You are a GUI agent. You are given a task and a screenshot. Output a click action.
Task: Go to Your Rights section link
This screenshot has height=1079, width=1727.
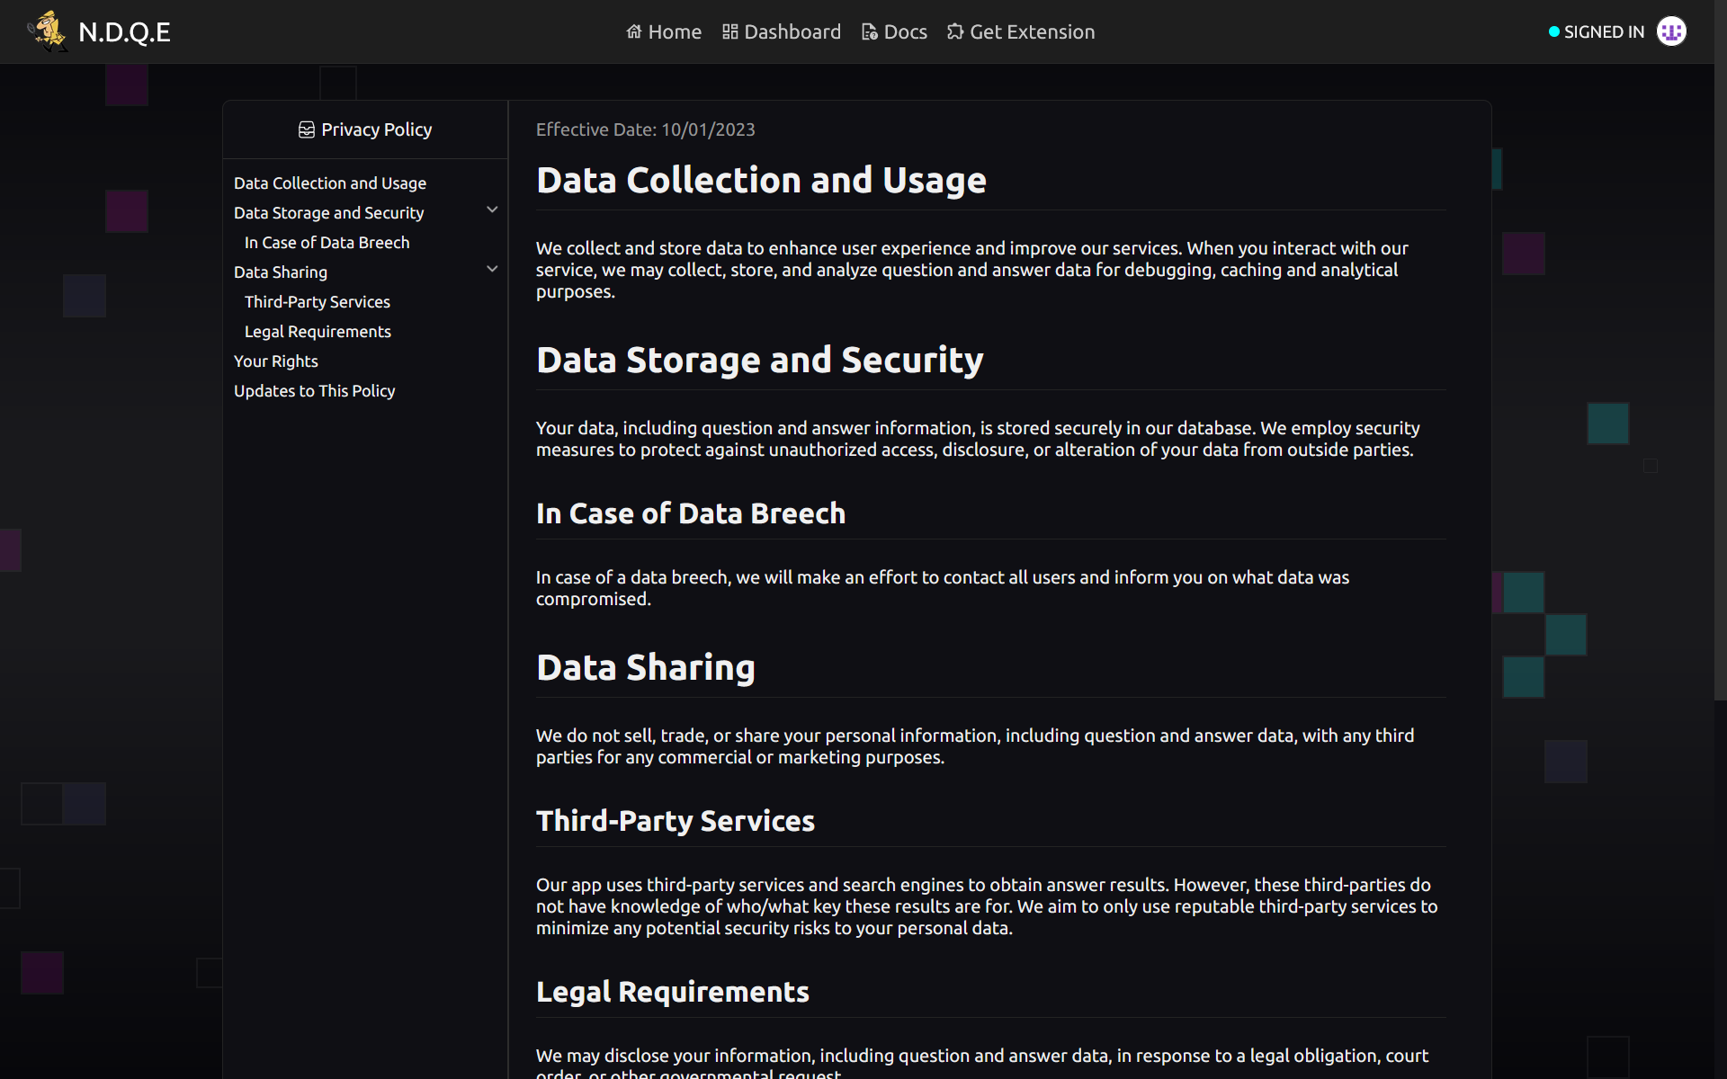[x=275, y=361]
